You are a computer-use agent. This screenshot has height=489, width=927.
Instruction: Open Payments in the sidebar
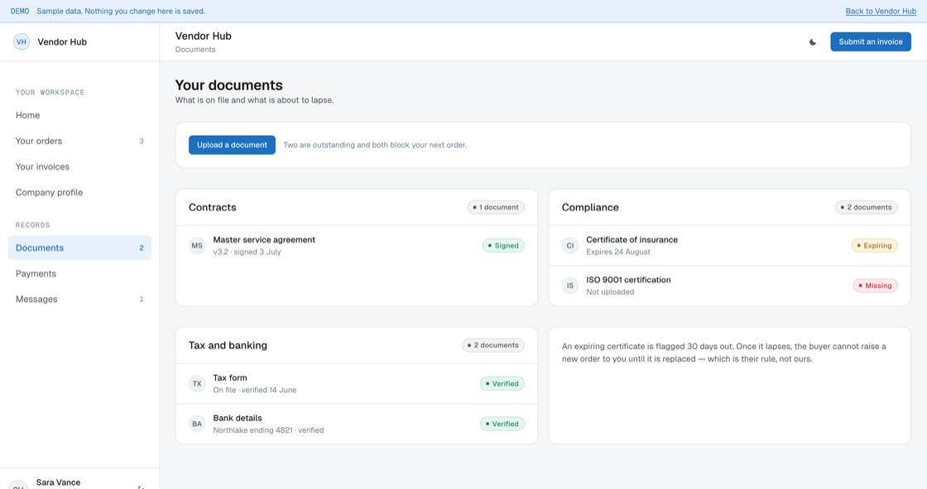coord(79,274)
